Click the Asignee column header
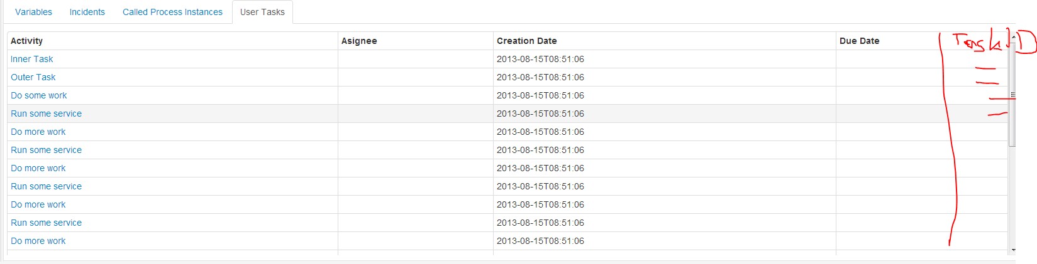Viewport: 1037px width, 264px height. coord(359,41)
